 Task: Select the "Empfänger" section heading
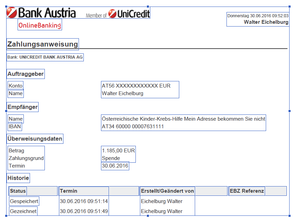[23, 107]
